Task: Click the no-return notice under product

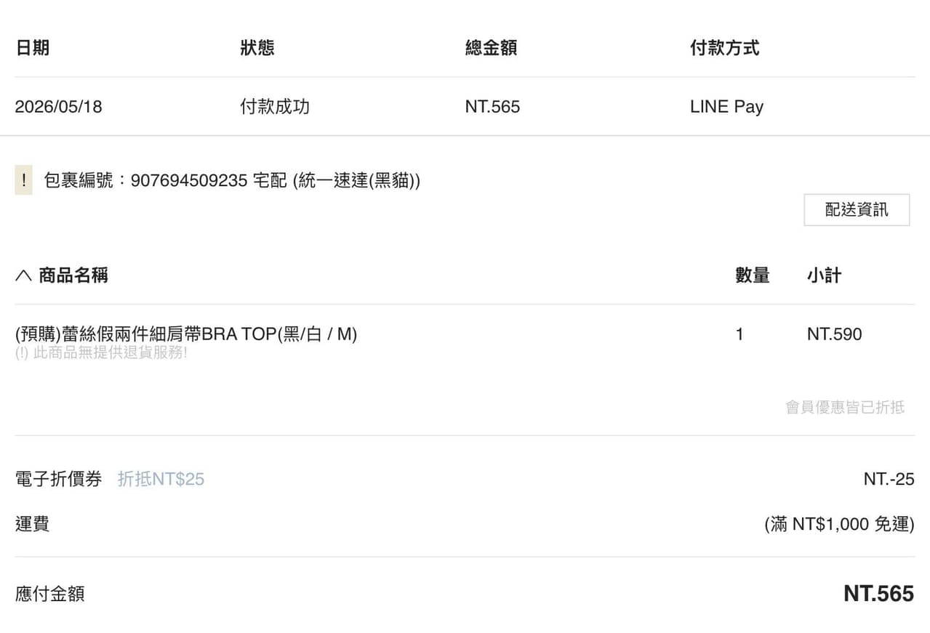Action: [x=101, y=353]
